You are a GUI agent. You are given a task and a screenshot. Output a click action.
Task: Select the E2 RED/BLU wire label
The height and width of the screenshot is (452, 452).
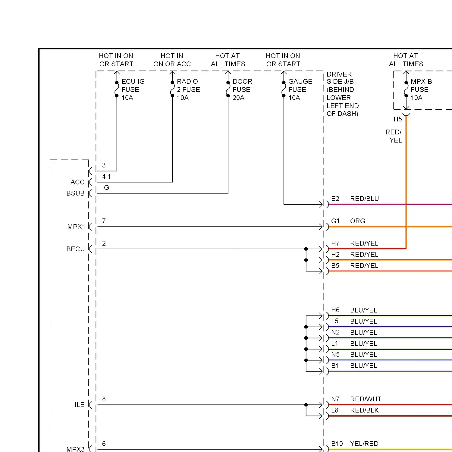355,199
